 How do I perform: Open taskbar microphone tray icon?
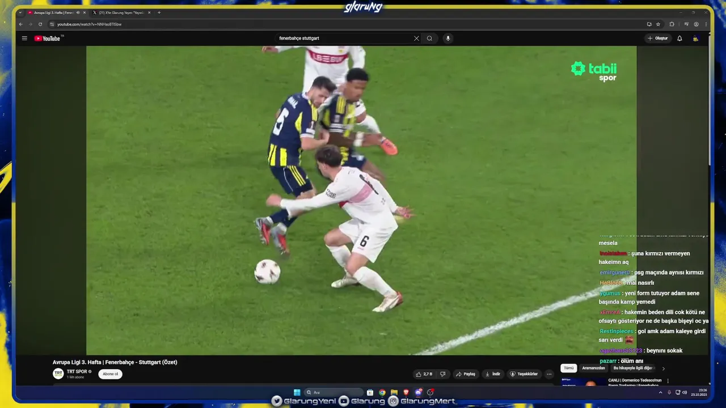[x=669, y=392]
